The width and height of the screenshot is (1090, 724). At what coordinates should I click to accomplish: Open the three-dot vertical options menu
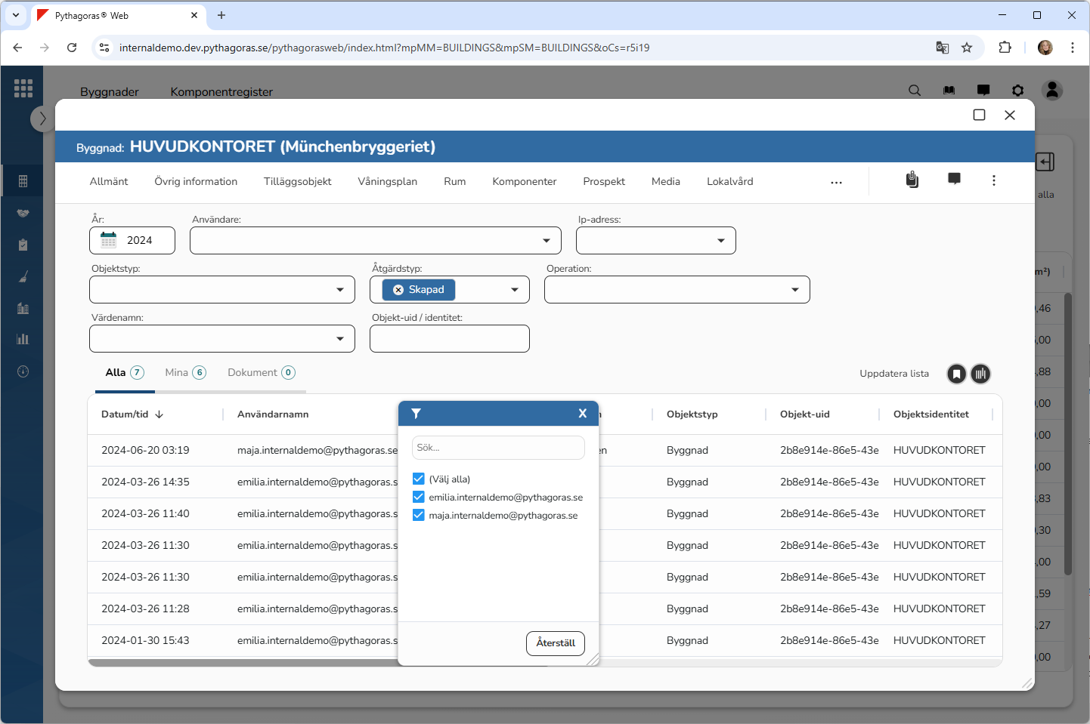pyautogui.click(x=993, y=180)
